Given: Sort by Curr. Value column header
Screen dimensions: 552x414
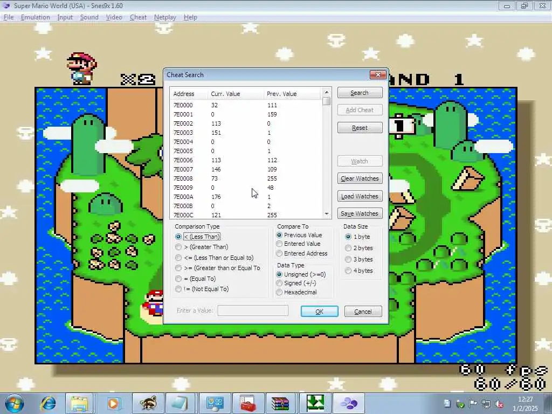Looking at the screenshot, I should point(236,94).
